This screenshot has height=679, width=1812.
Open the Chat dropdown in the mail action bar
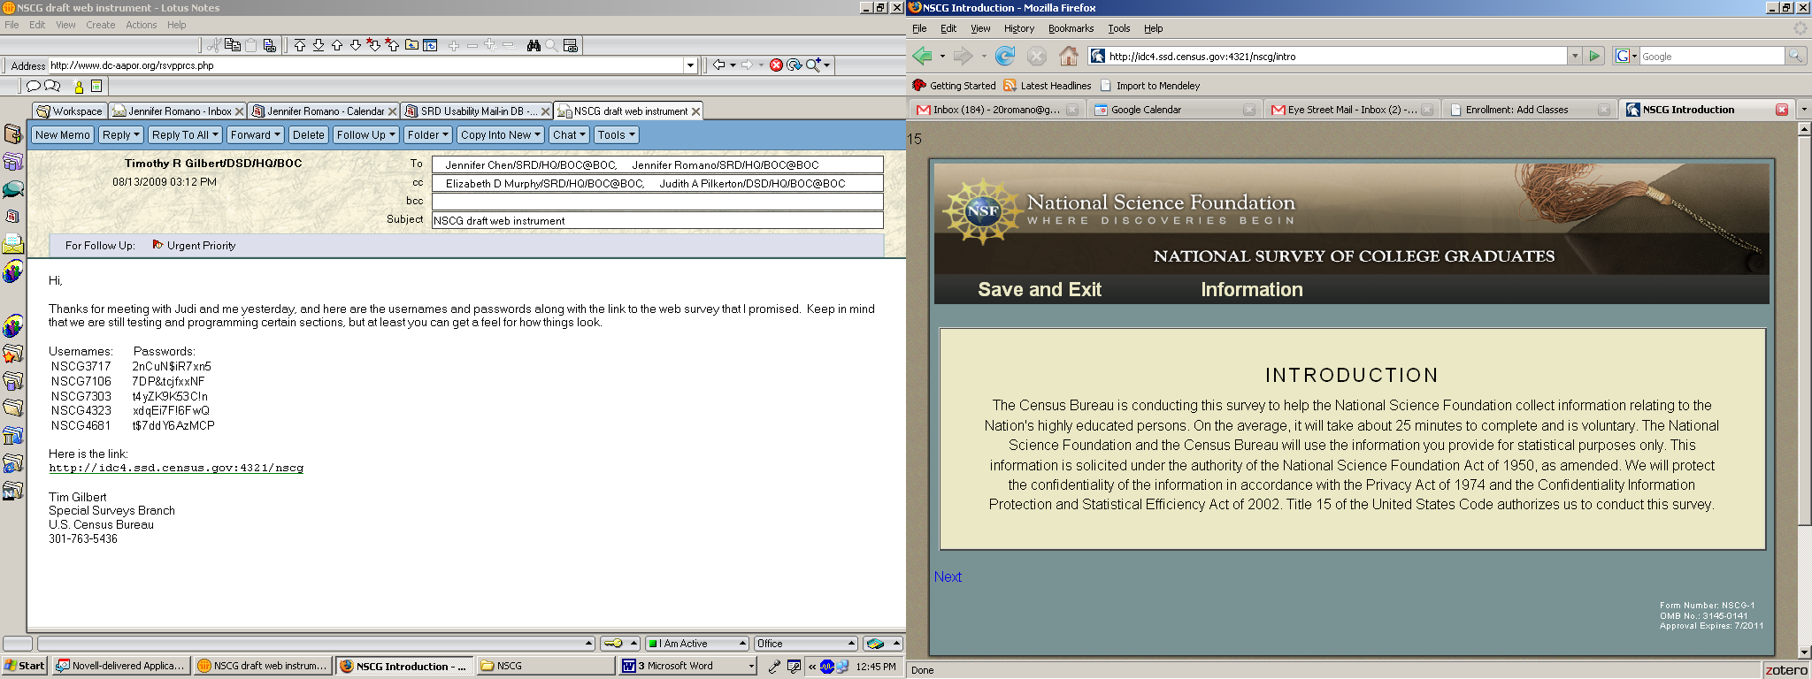(569, 135)
